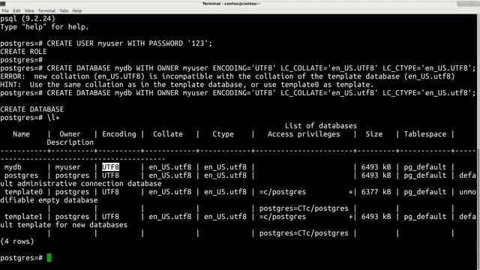Viewport: 480px width, 270px height.
Task: Open the View menu
Action: [x=29, y=10]
